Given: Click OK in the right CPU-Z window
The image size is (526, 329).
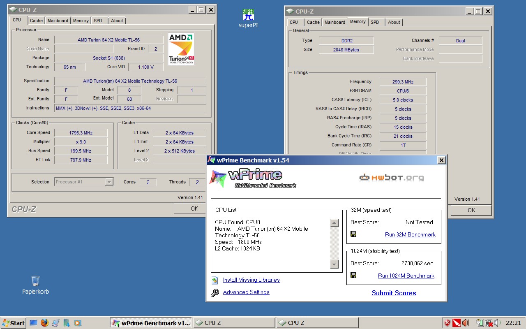Looking at the screenshot, I should coord(471,210).
